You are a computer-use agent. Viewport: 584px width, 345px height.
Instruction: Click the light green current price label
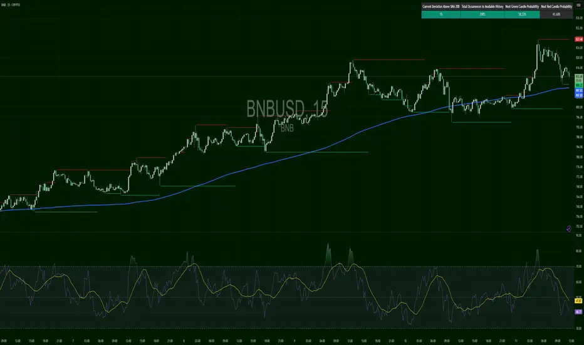(x=579, y=78)
